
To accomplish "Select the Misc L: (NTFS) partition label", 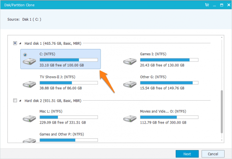I will click(x=51, y=111).
